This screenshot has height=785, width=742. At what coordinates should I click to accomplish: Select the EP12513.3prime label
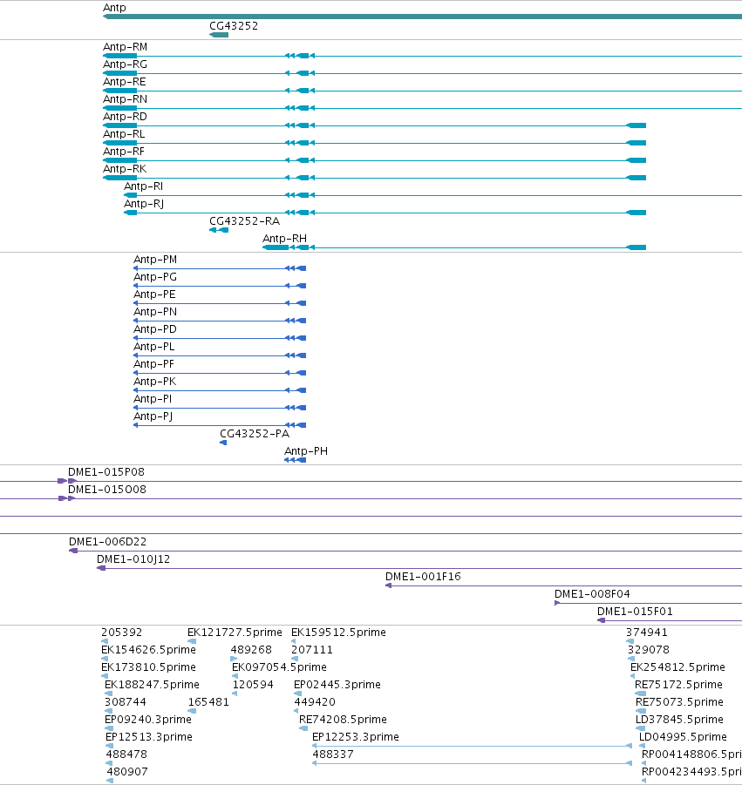pyautogui.click(x=149, y=737)
